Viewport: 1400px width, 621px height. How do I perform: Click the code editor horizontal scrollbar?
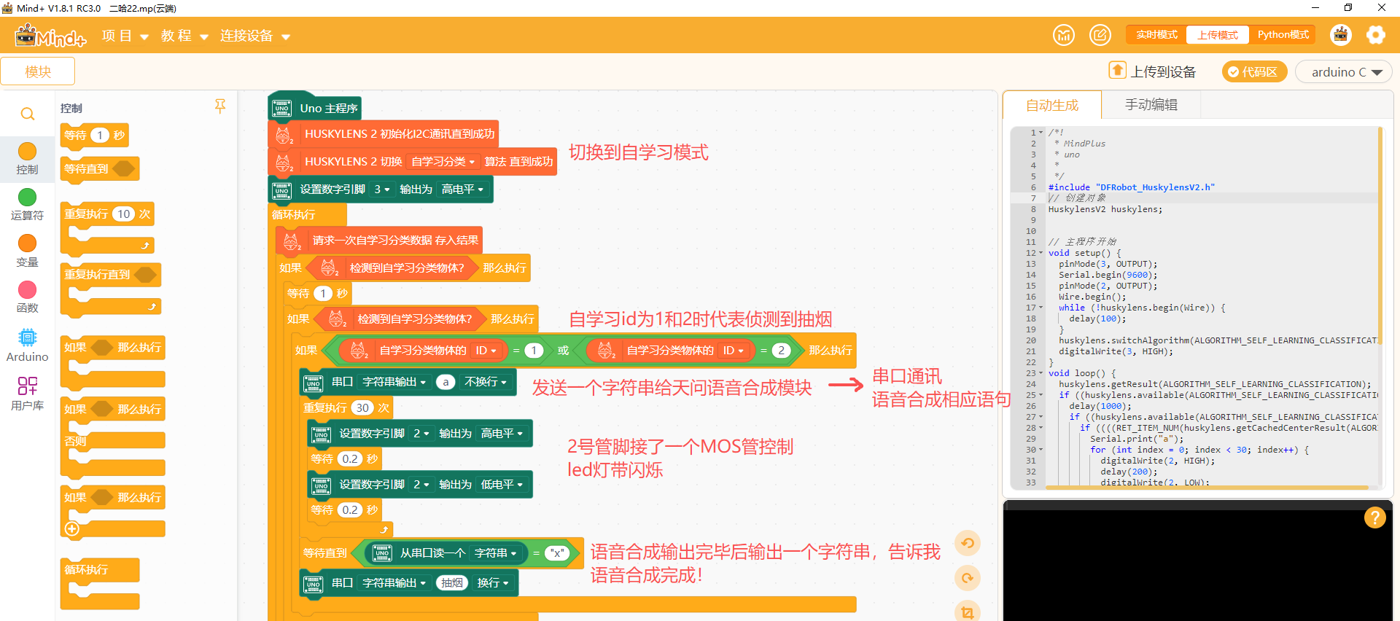pos(1207,488)
